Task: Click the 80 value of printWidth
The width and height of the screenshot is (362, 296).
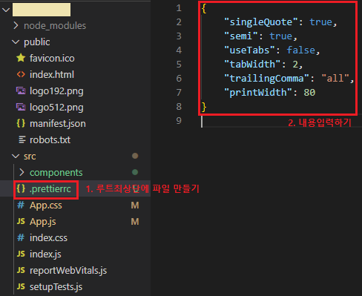Action: tap(309, 93)
